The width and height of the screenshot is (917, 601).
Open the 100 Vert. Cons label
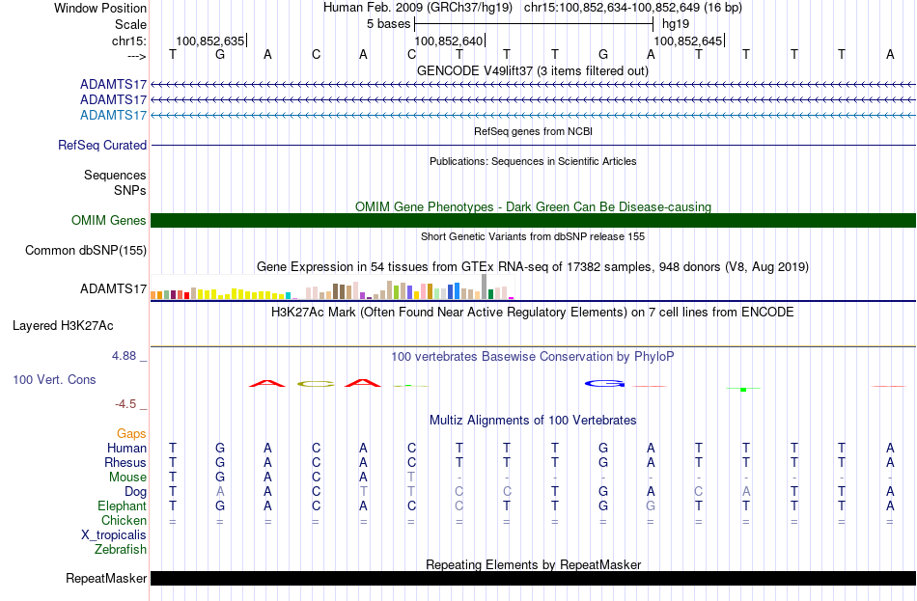click(x=54, y=379)
